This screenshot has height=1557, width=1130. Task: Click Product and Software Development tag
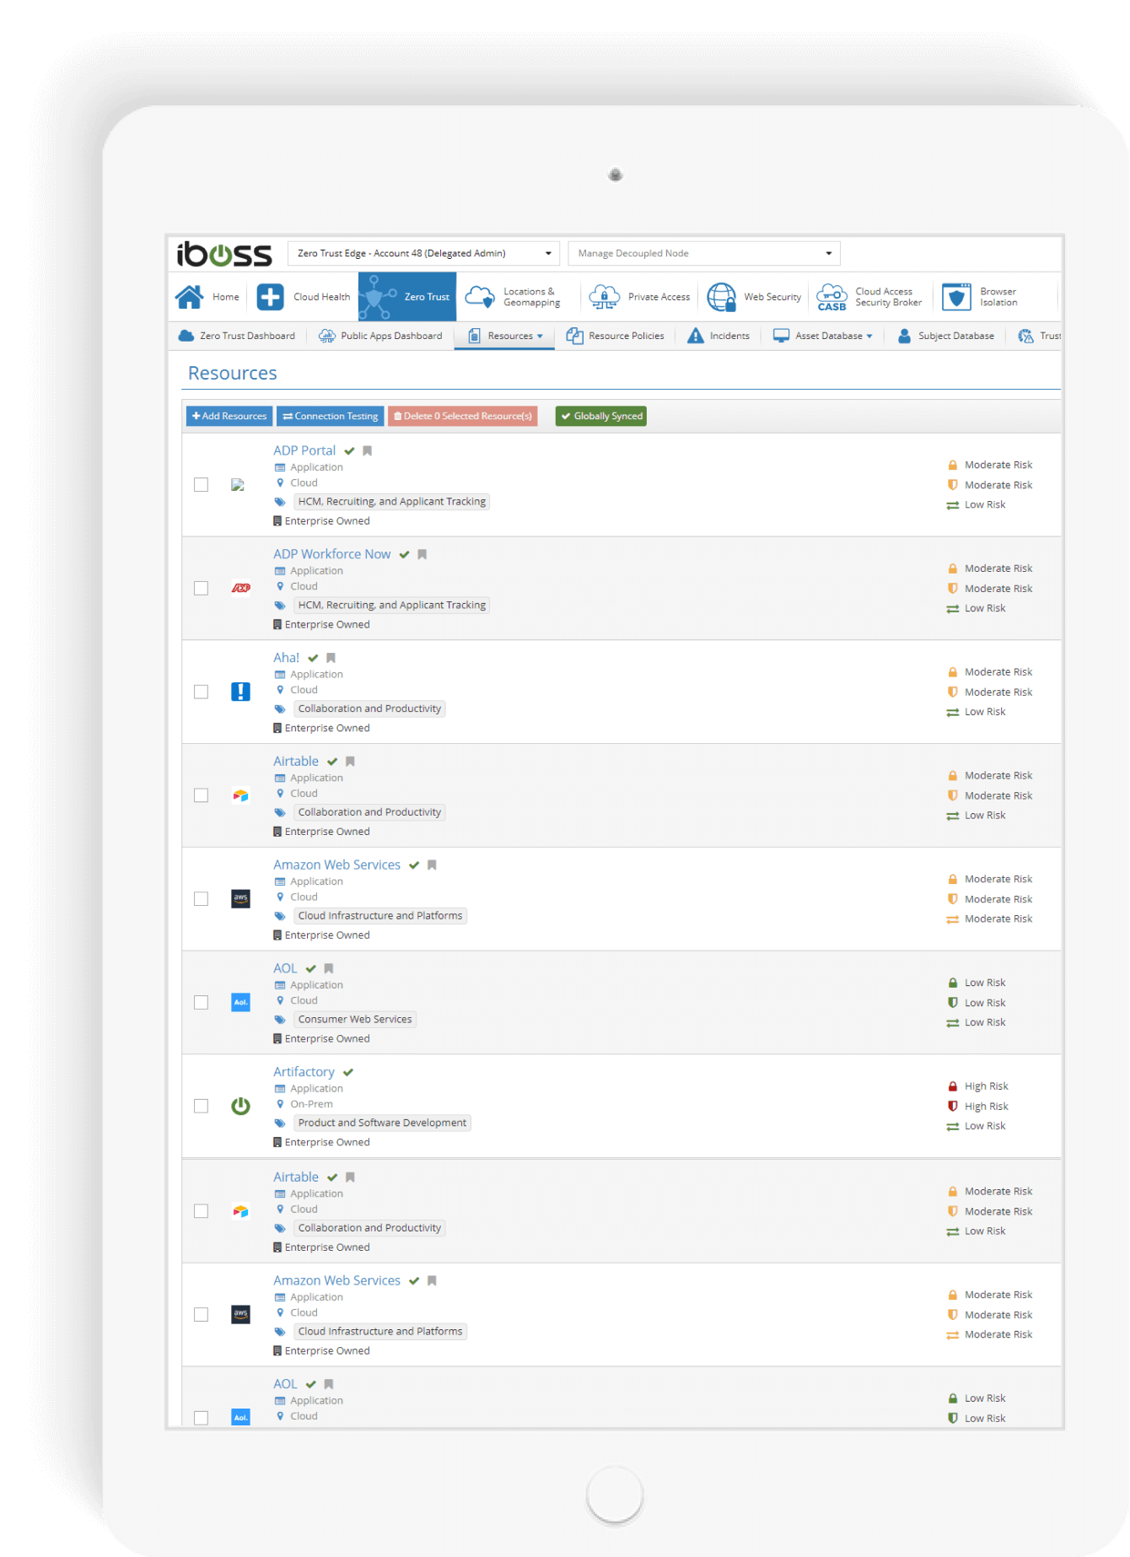(x=382, y=1123)
